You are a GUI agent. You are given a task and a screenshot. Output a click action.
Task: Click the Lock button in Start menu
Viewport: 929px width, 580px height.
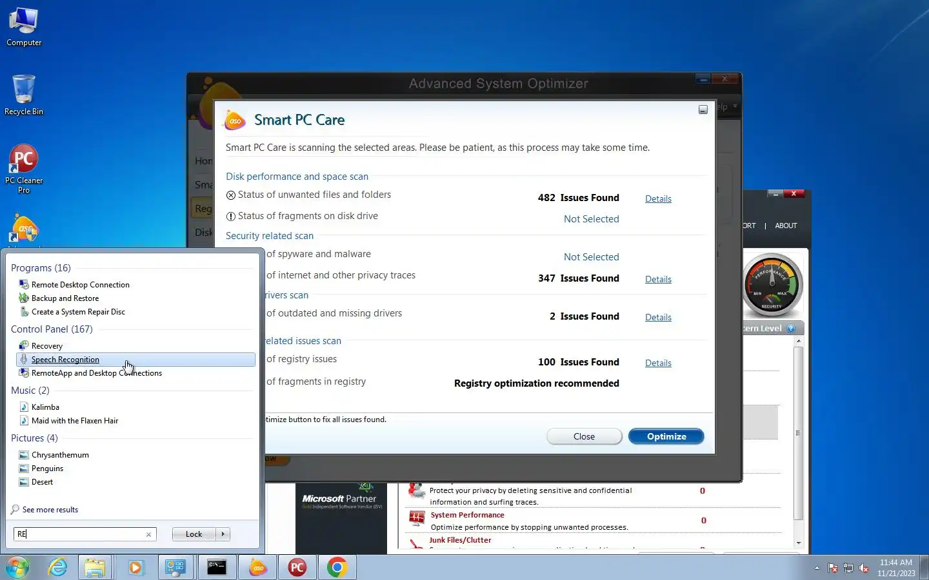[194, 534]
